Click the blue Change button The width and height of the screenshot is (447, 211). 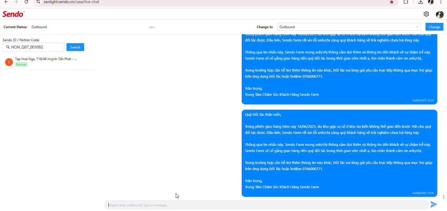click(x=434, y=27)
